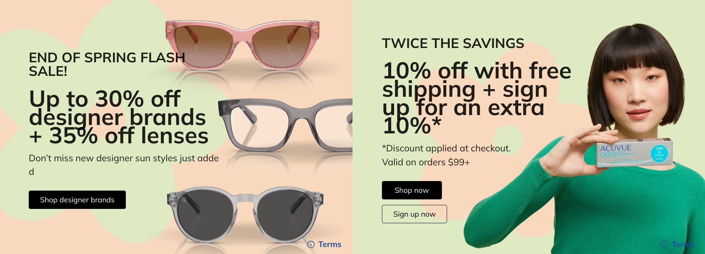This screenshot has height=254, width=705.
Task: Click info icon beside savings banner Terms
Action: tap(664, 244)
